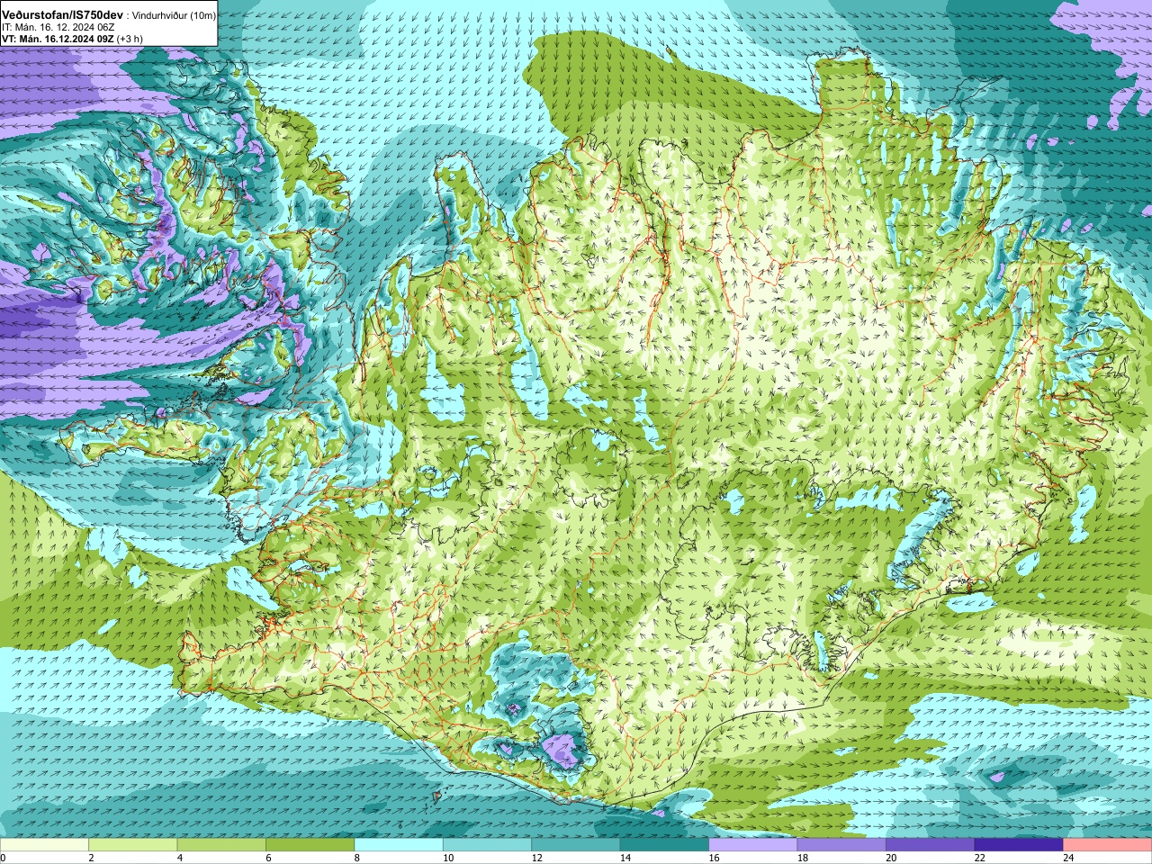Click the VT: Mán. 16.12.2024 09Z line
Image resolution: width=1152 pixels, height=864 pixels.
(58, 39)
